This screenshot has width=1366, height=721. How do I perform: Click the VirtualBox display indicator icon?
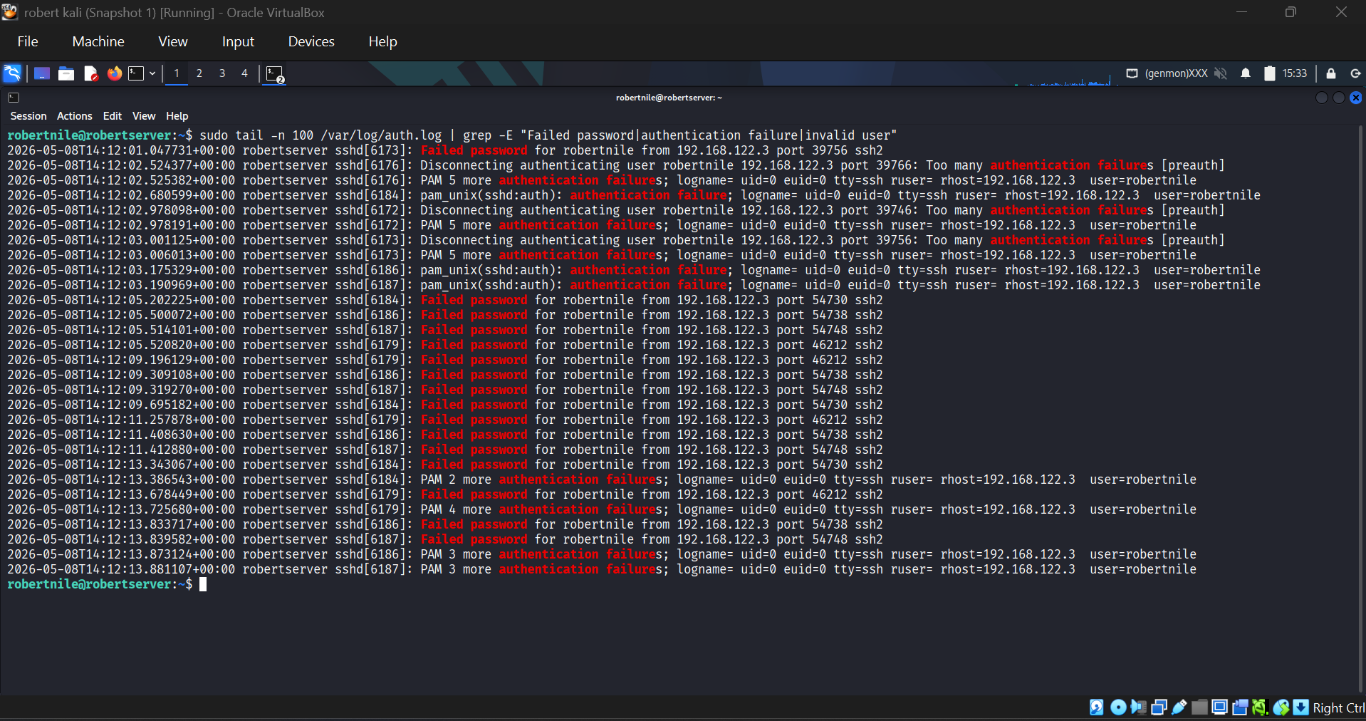click(x=1219, y=707)
